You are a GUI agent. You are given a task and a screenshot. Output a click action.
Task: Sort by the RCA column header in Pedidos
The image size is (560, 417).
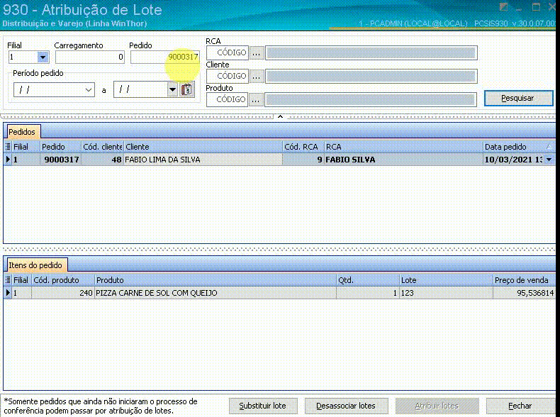click(403, 147)
